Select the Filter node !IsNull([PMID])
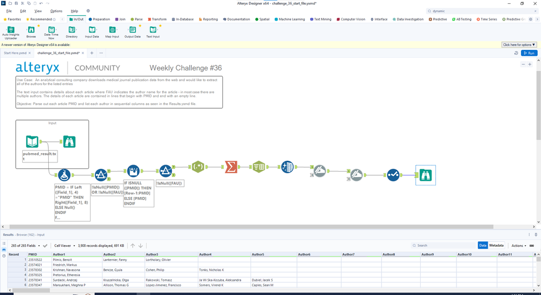541x295 pixels. click(x=101, y=175)
